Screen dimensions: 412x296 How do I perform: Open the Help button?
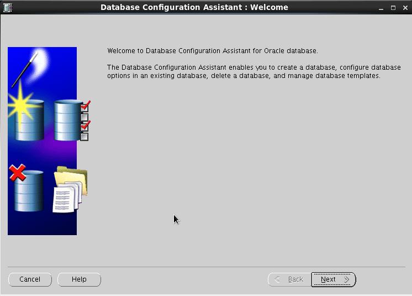point(79,279)
